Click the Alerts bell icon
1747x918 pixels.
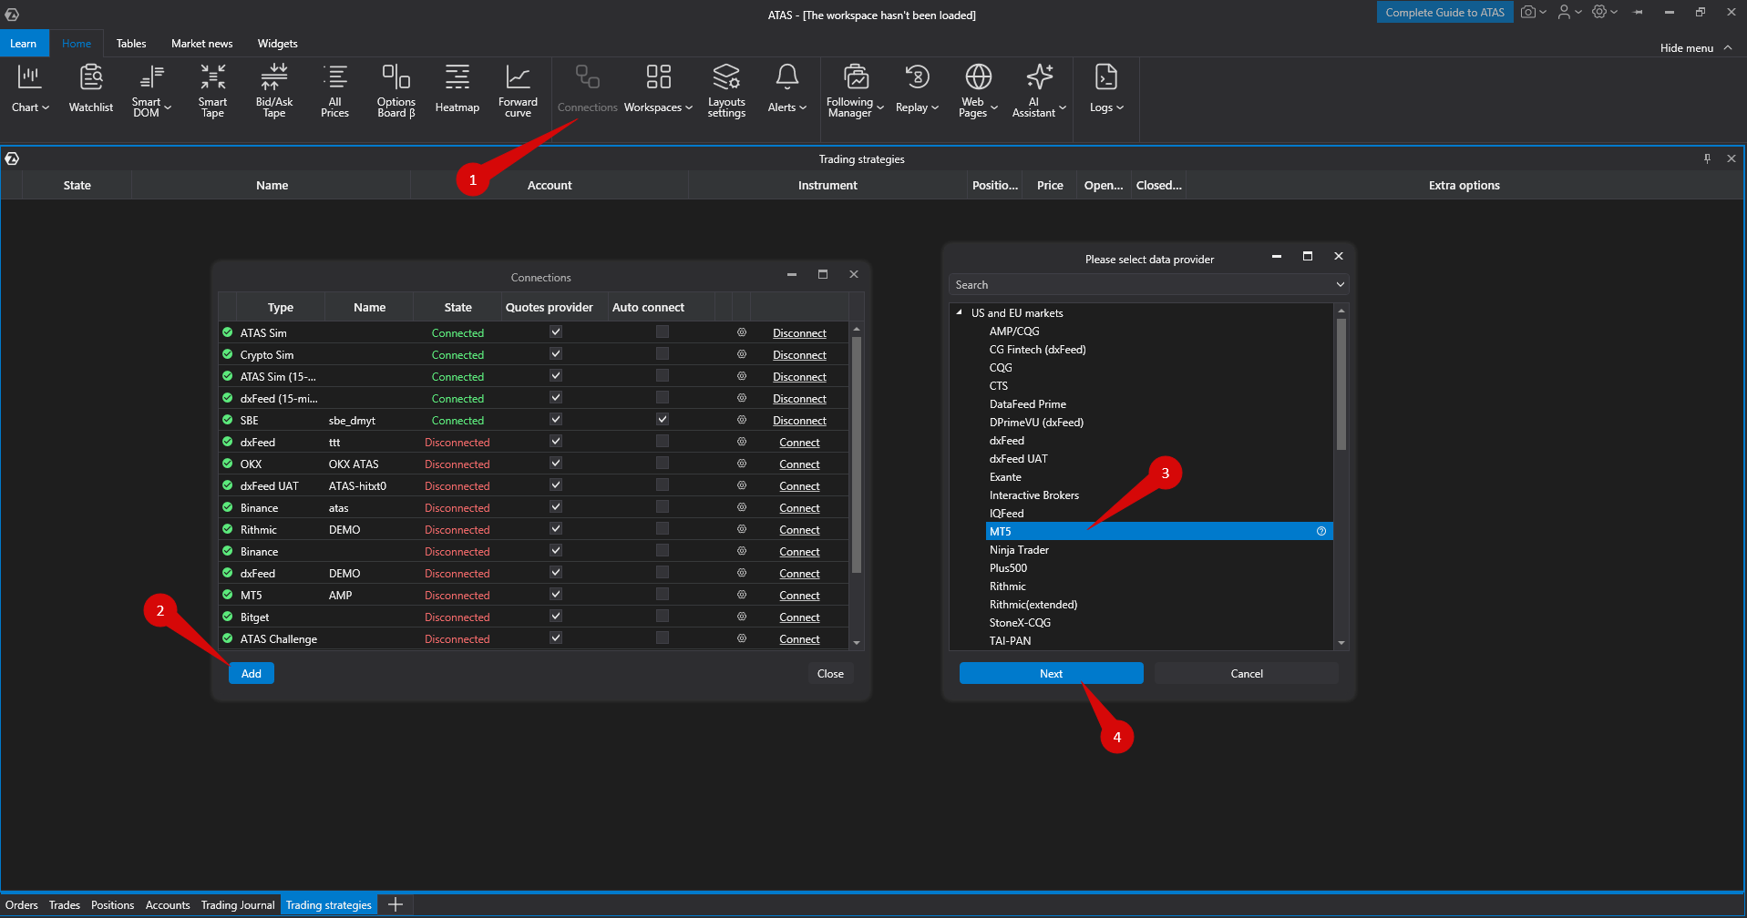pos(787,77)
